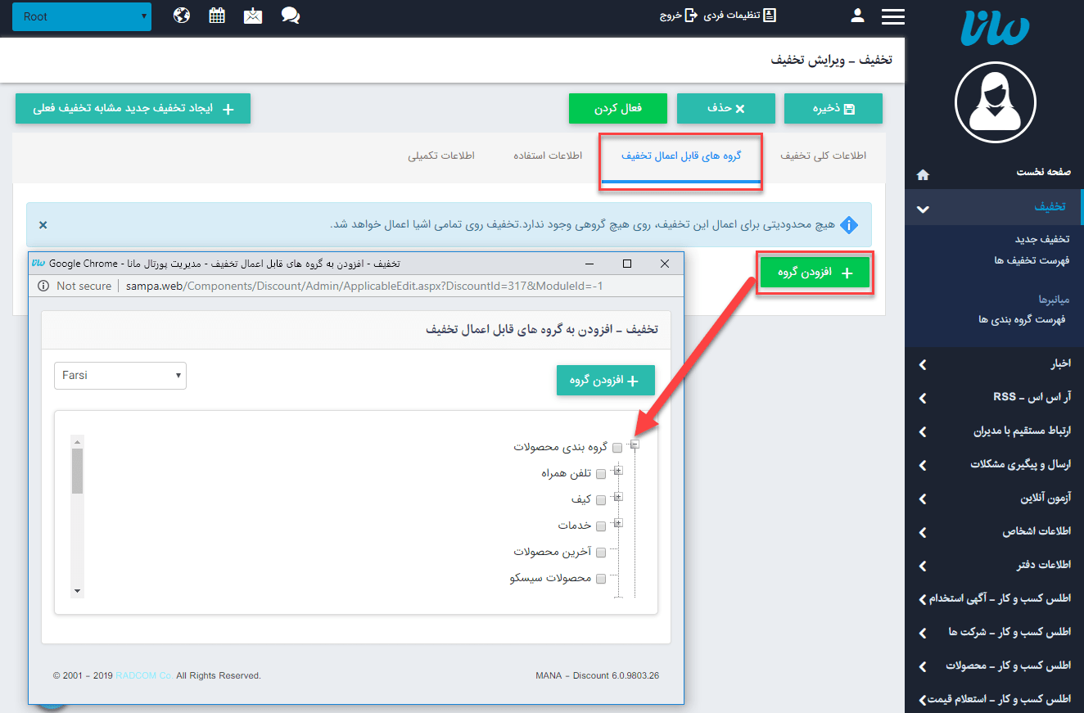The height and width of the screenshot is (713, 1084).
Task: Switch to اطلاعات کلی تخفیف tab
Action: pos(824,155)
